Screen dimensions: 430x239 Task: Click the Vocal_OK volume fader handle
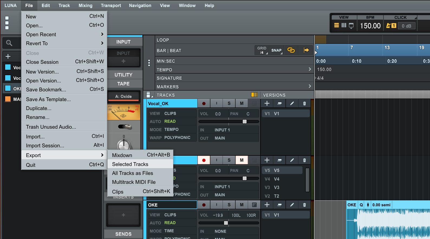click(245, 121)
